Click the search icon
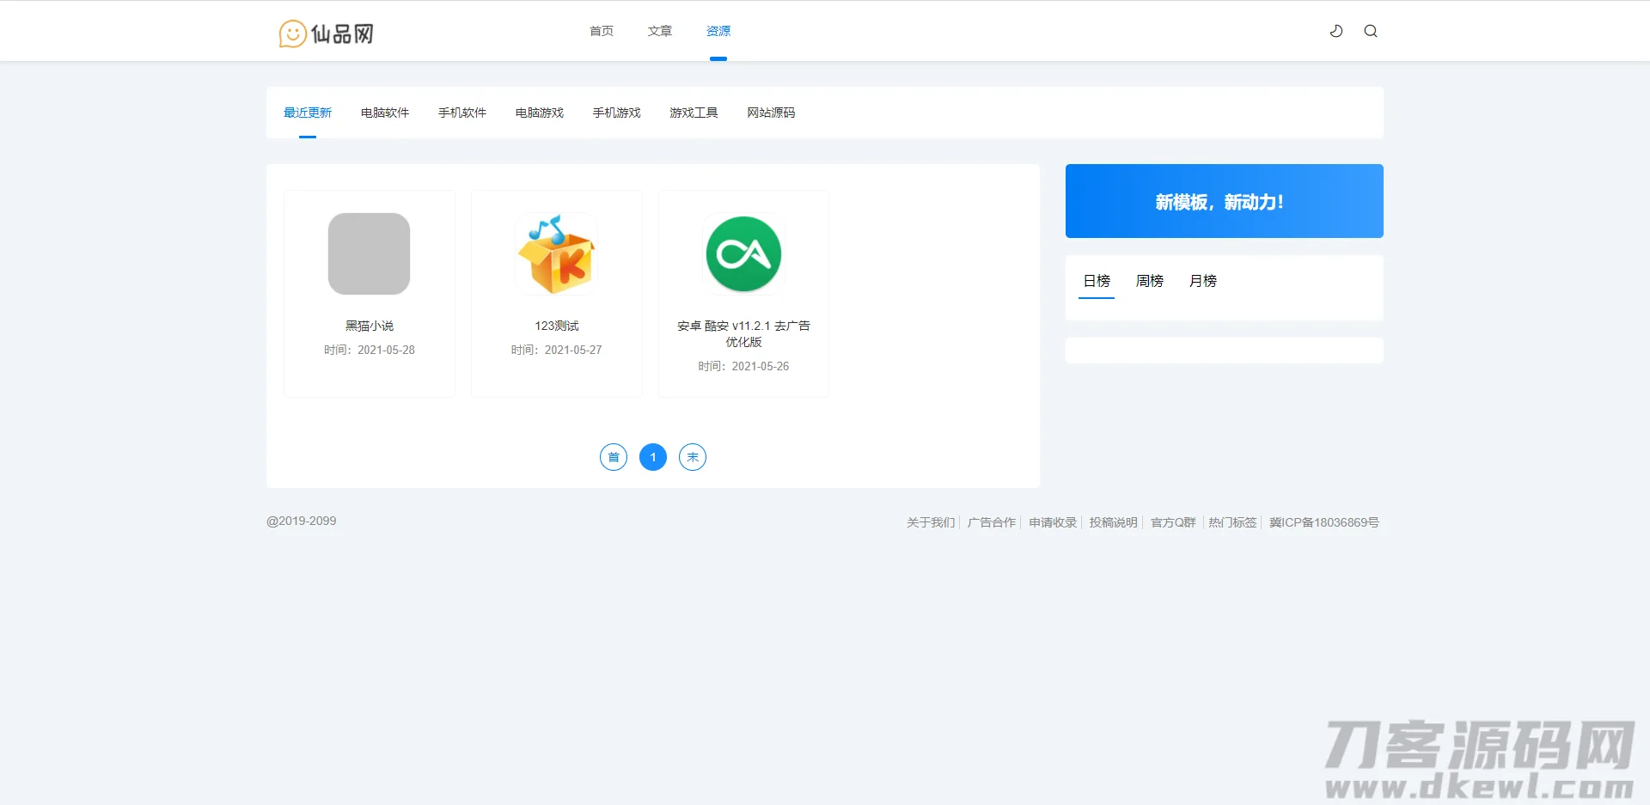Viewport: 1650px width, 805px height. tap(1371, 31)
